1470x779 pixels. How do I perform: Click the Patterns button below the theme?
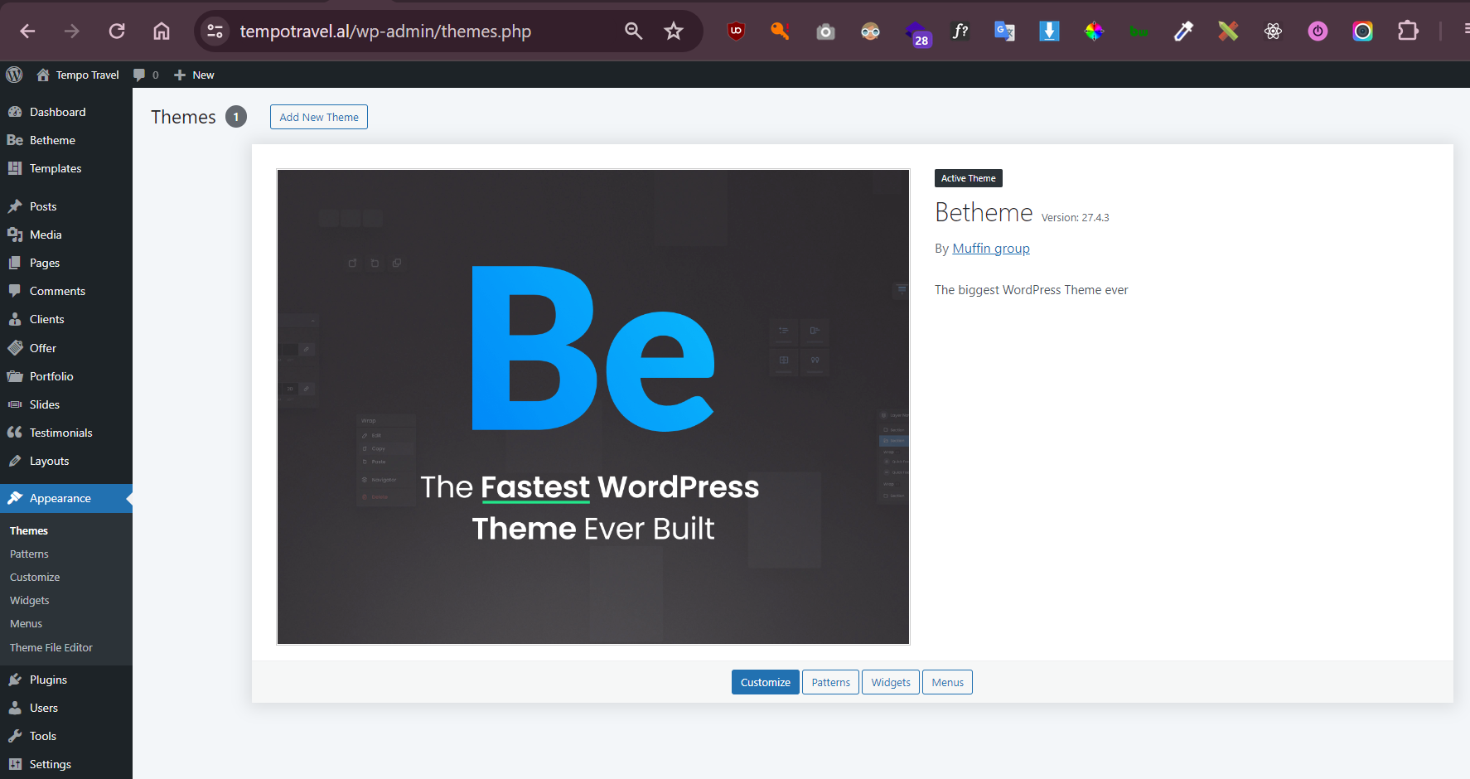click(x=831, y=682)
